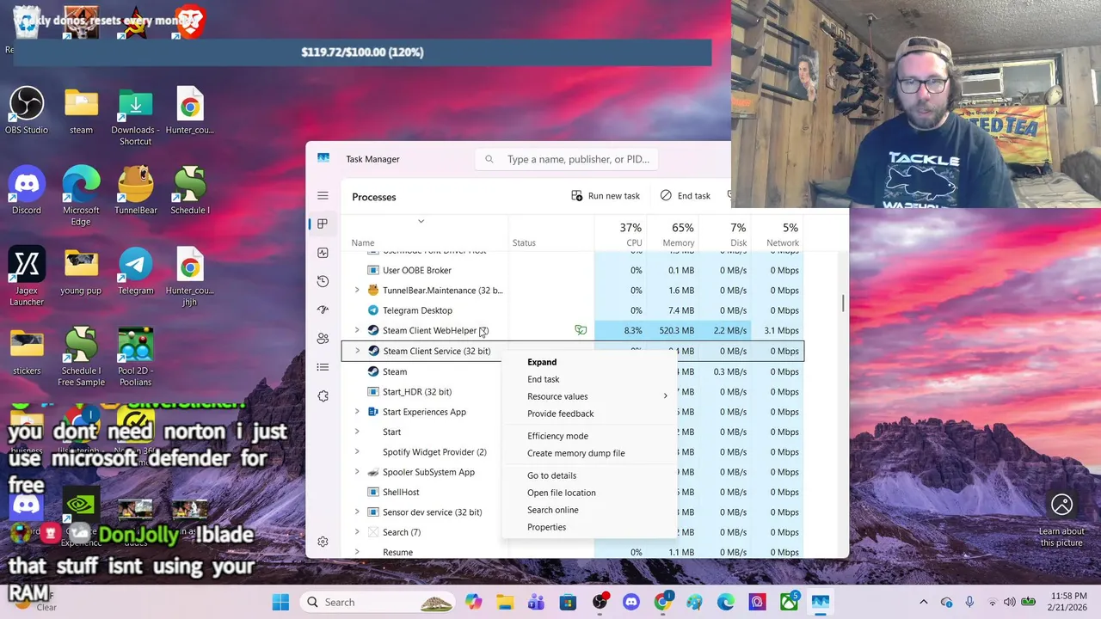
Task: Open File Explorer from the taskbar
Action: point(505,602)
